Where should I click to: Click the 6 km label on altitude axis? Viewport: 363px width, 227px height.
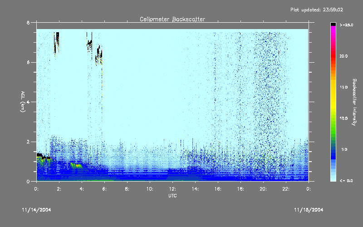28,62
